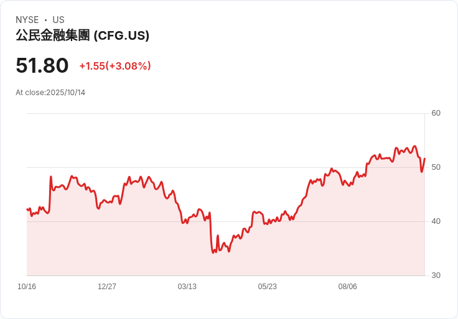Click the 08/06 date marker

tap(348, 287)
